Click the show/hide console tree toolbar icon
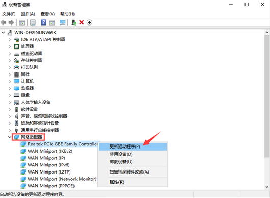This screenshot has width=270, height=198. click(x=22, y=22)
